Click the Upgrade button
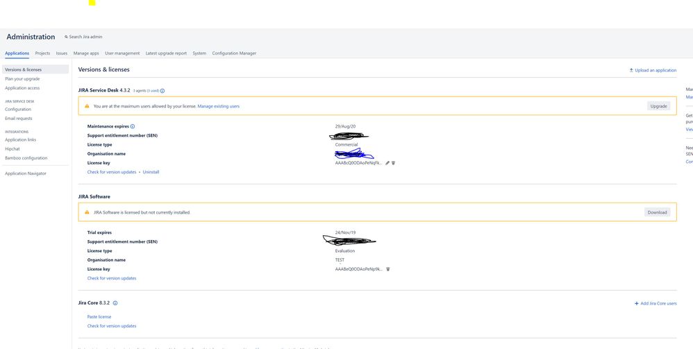 click(658, 106)
